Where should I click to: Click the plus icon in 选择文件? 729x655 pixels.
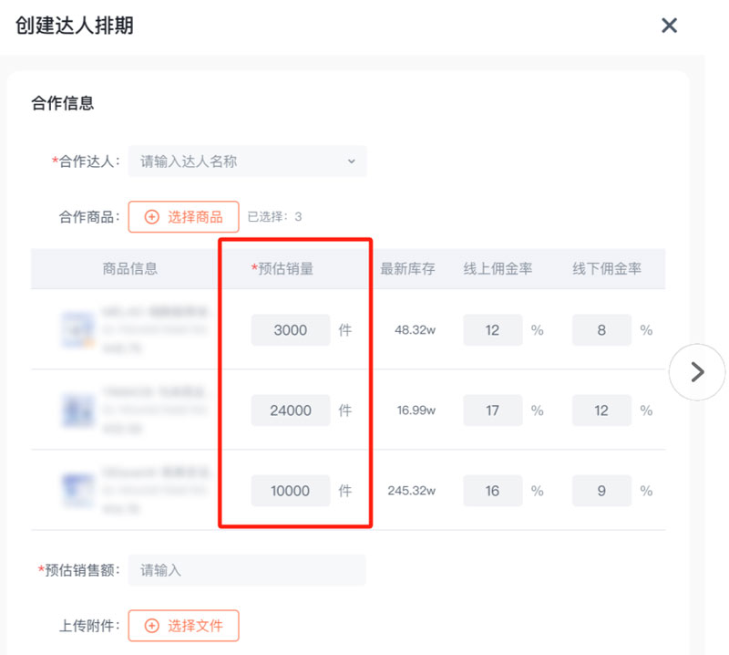pos(152,626)
